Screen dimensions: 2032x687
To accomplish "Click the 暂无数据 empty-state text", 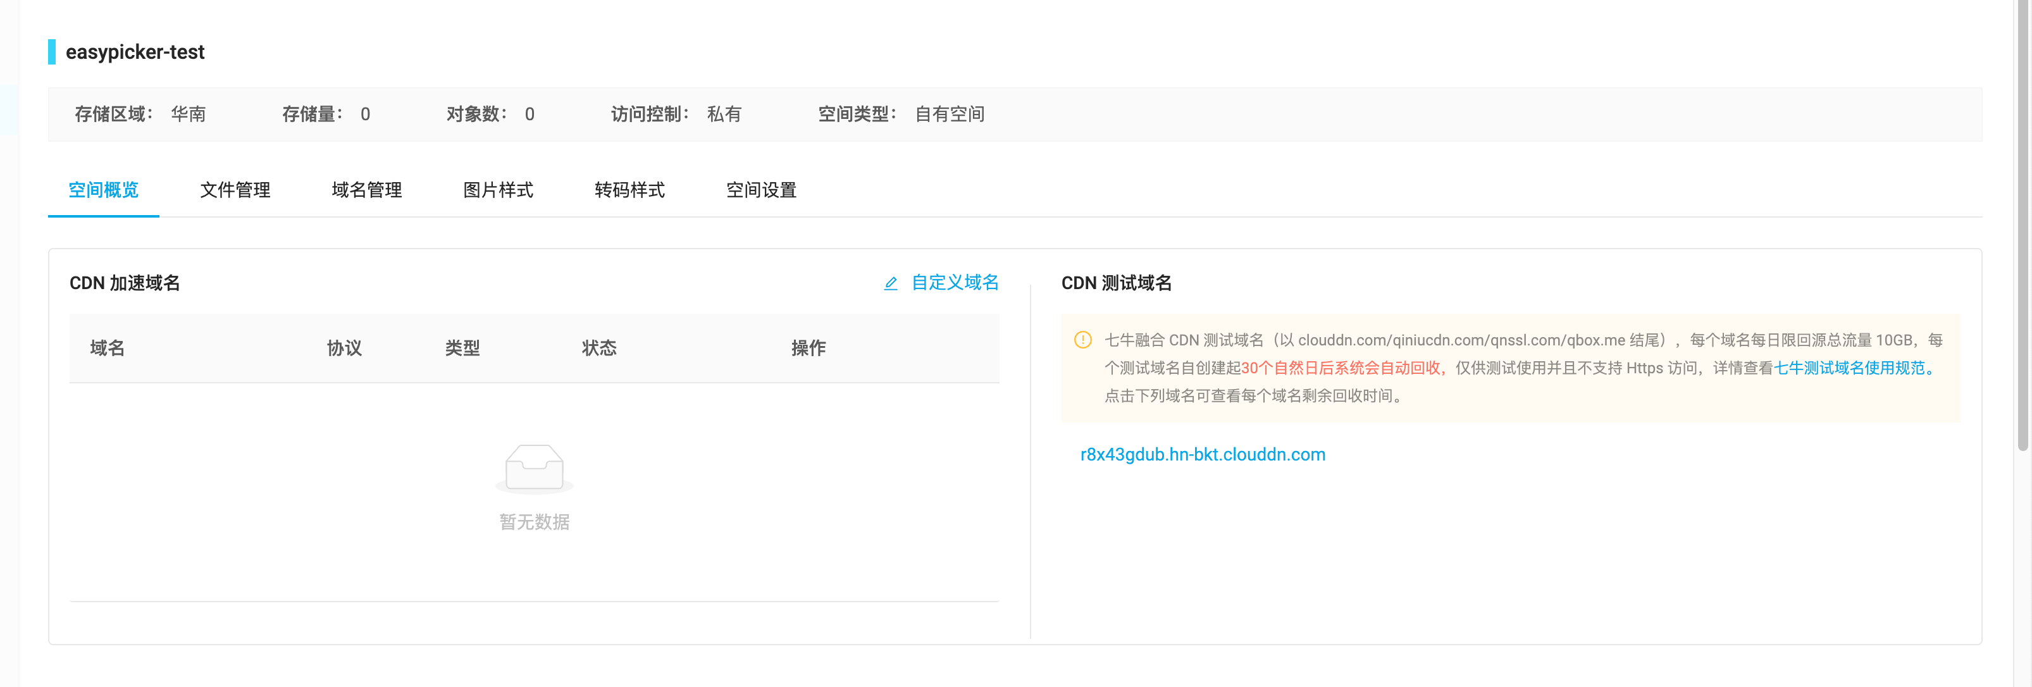I will click(x=534, y=521).
